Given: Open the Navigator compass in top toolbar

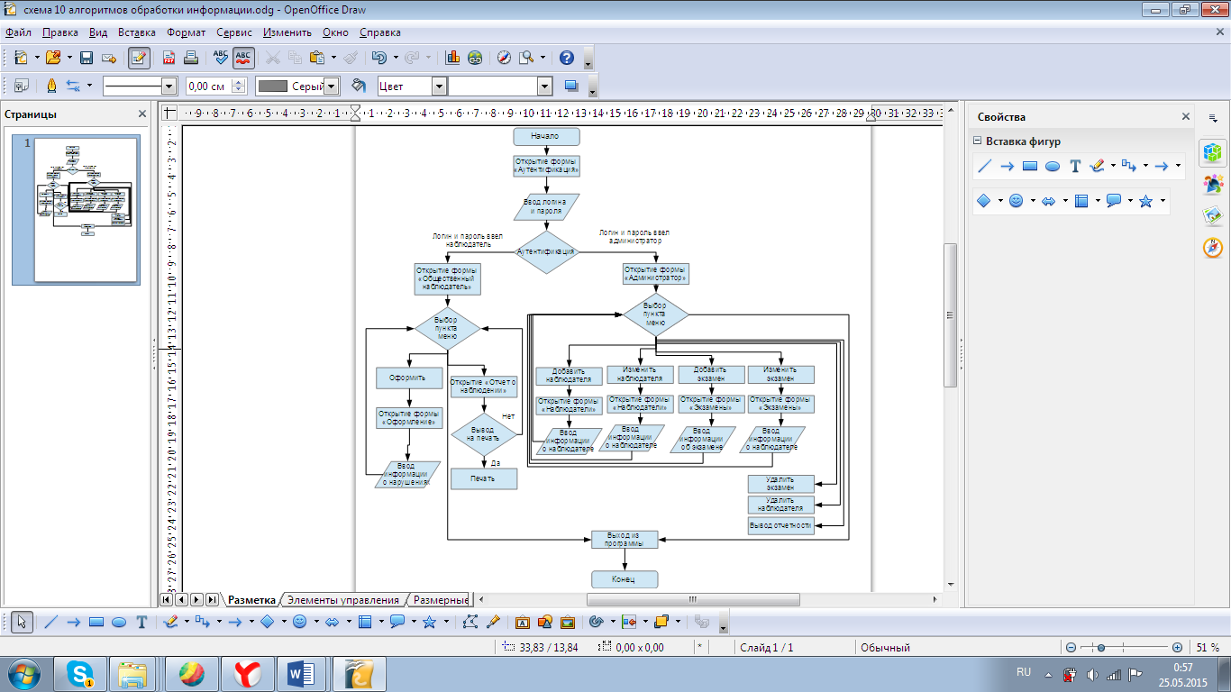Looking at the screenshot, I should [x=504, y=58].
